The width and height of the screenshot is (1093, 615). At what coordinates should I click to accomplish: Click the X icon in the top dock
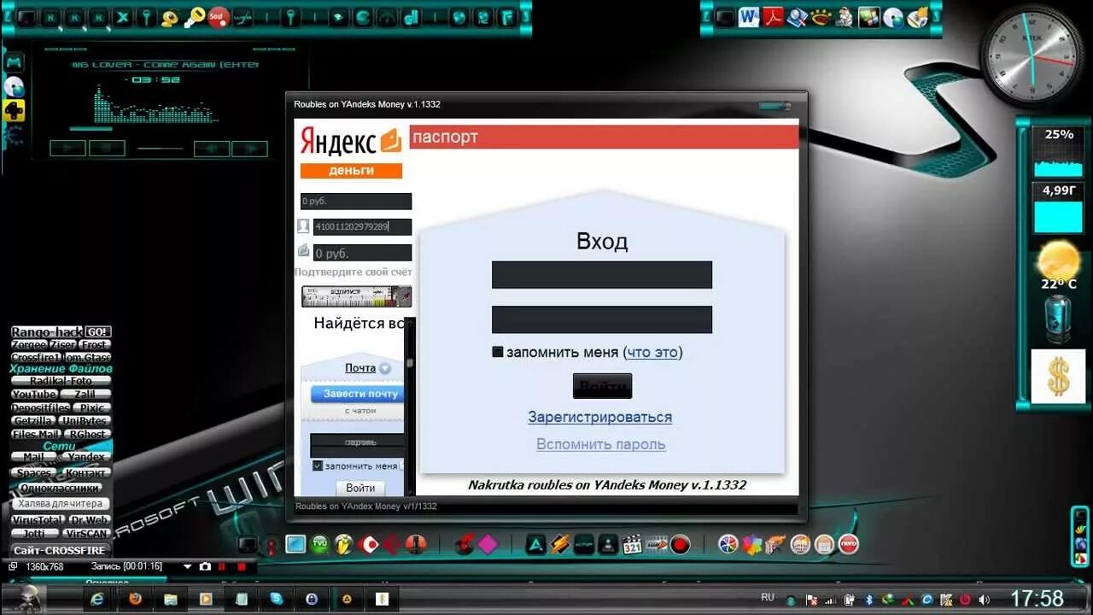pyautogui.click(x=122, y=17)
